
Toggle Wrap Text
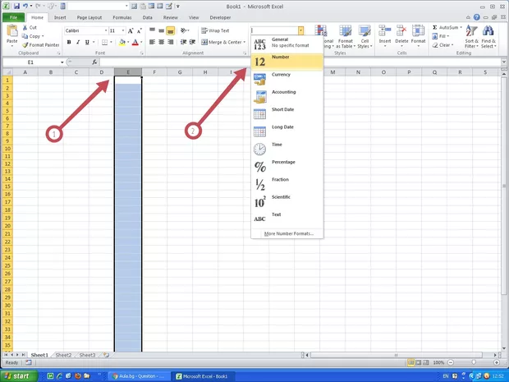(215, 30)
